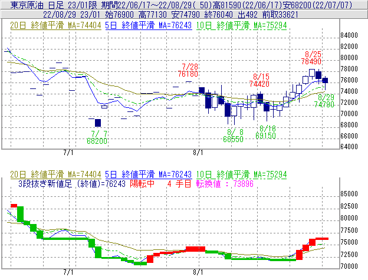Click the 20日 終値平滑 MA=74404 legend in lower chart
Image resolution: width=368 pixels, height=280 pixels.
tap(55, 174)
